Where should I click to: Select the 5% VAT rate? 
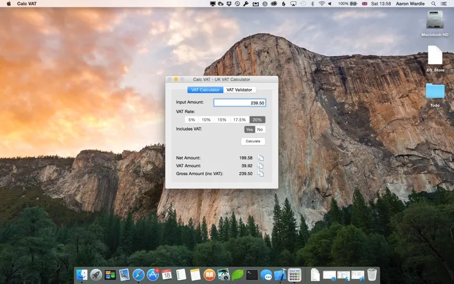click(191, 120)
